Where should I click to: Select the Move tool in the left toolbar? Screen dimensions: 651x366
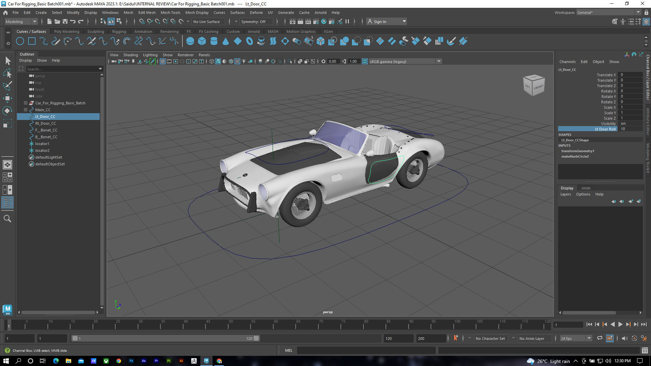7,98
